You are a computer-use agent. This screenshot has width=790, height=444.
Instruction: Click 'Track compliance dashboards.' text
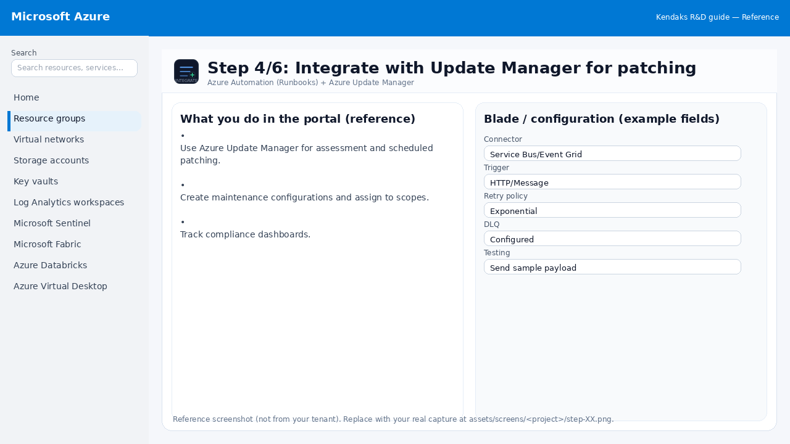[245, 234]
